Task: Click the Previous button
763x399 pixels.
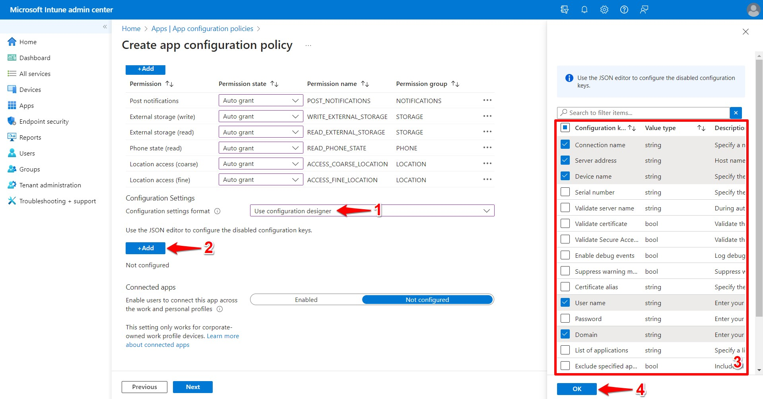Action: click(x=144, y=387)
